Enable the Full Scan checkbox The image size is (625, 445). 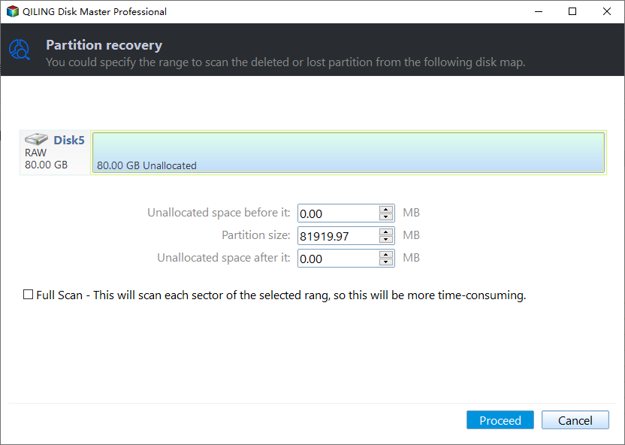tap(28, 295)
